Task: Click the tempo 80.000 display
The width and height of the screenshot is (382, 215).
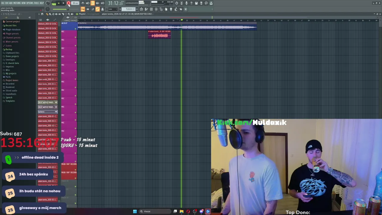Action: coord(75,3)
